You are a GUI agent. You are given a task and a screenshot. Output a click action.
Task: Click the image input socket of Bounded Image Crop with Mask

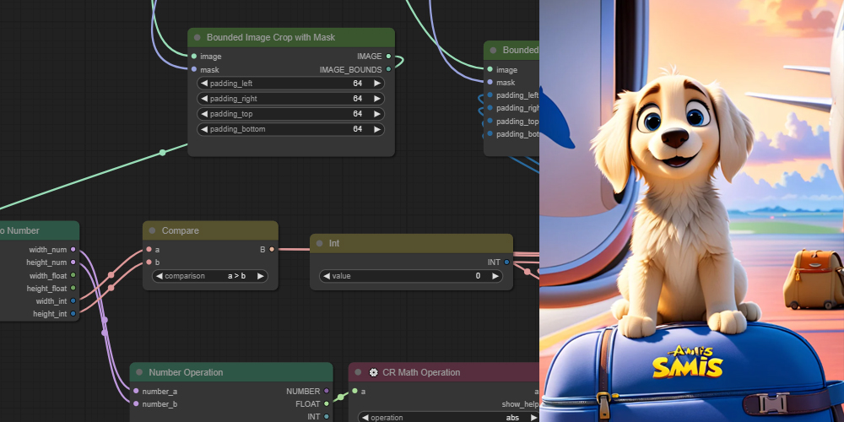194,56
